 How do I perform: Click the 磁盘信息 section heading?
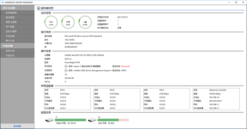(x=46, y=113)
